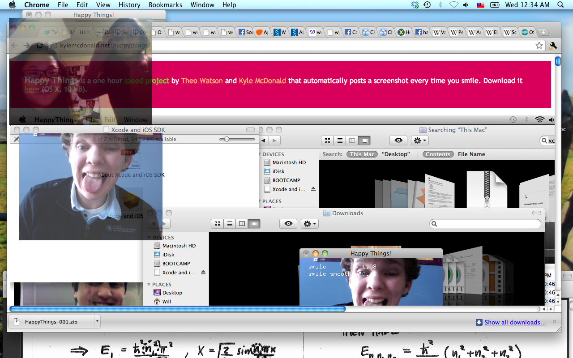The height and width of the screenshot is (358, 573).
Task: Close the downloads bar with the X icon
Action: pos(555,322)
